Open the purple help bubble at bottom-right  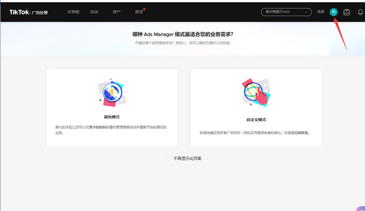[361, 208]
